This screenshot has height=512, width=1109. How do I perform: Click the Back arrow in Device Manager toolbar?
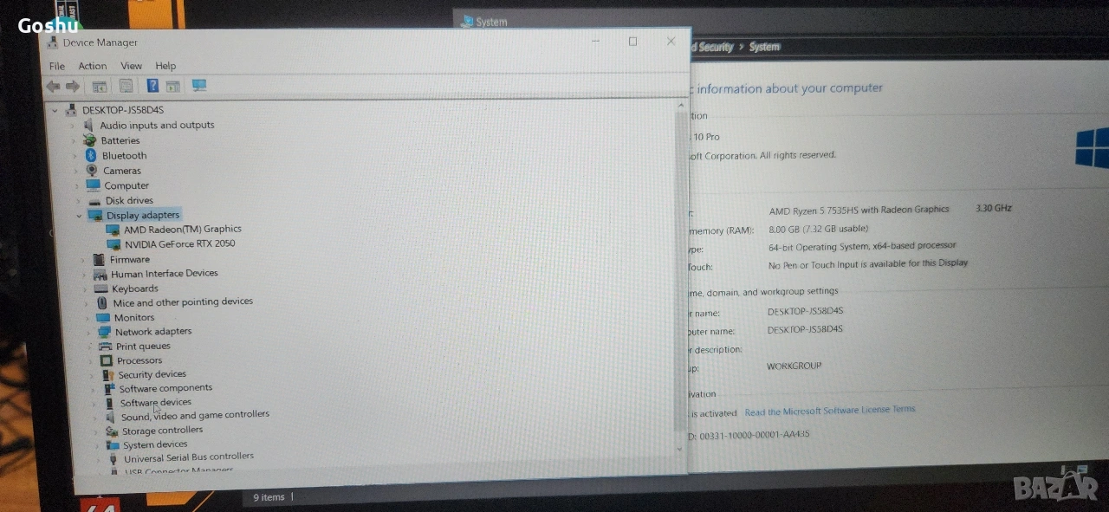[x=53, y=86]
